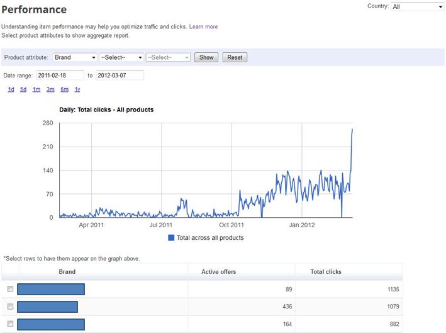Click the end date field 2012-03-07
The image size is (446, 333).
coord(120,76)
